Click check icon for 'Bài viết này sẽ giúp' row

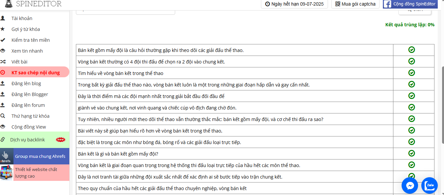pos(411,130)
